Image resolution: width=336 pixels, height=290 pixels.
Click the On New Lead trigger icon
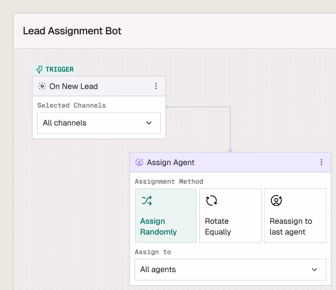tap(42, 86)
